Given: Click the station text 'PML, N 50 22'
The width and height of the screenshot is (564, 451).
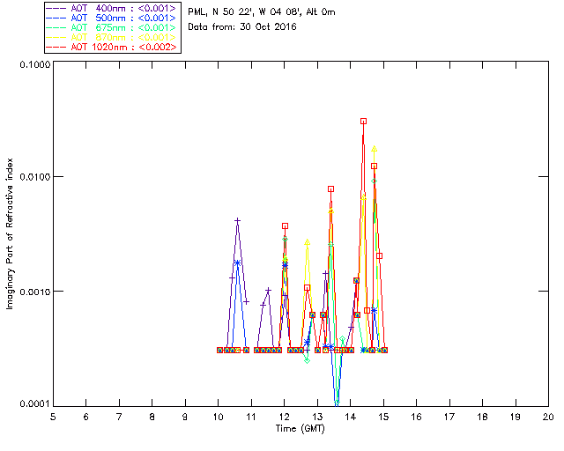Looking at the screenshot, I should 219,12.
